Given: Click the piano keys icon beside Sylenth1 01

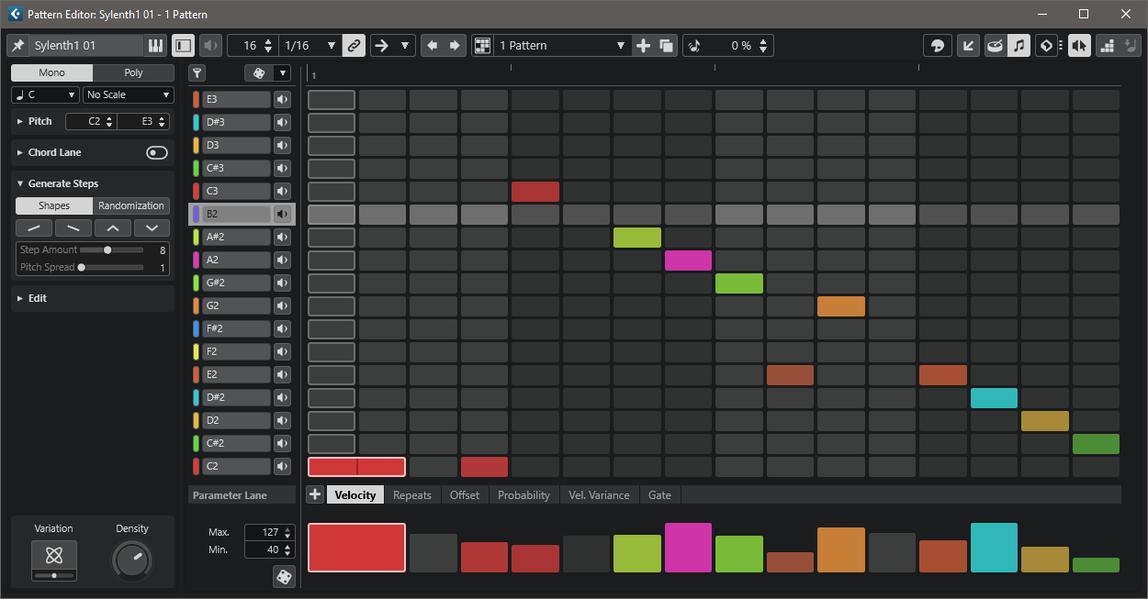Looking at the screenshot, I should 155,46.
